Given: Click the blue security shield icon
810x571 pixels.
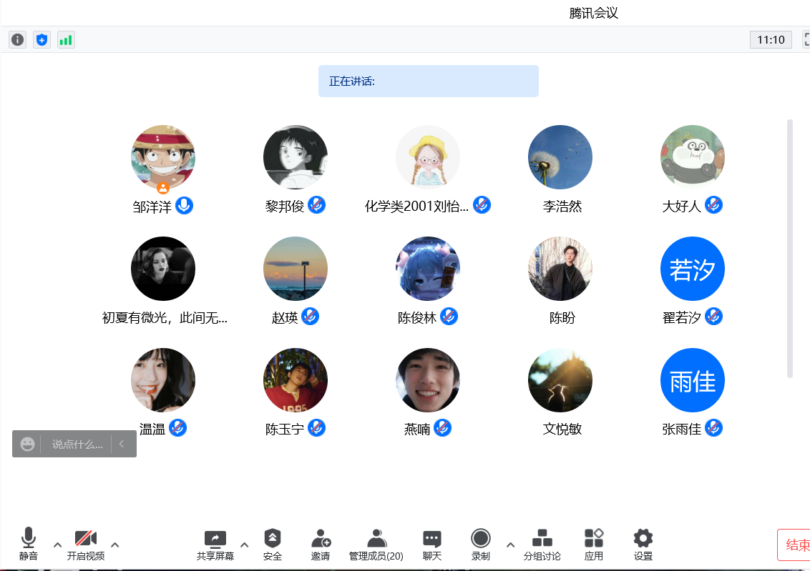Looking at the screenshot, I should [x=42, y=40].
